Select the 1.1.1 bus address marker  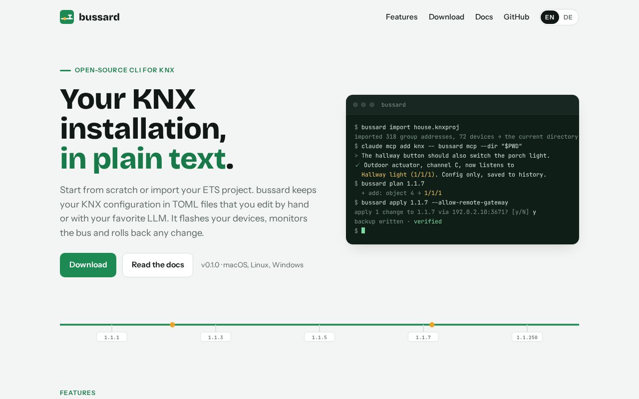click(112, 337)
